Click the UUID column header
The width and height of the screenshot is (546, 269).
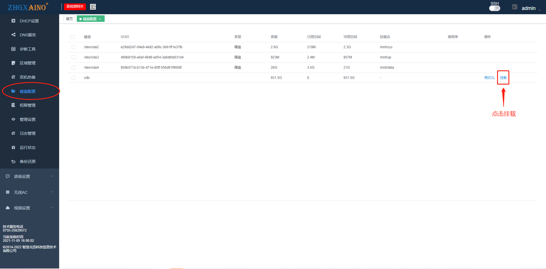pos(125,37)
